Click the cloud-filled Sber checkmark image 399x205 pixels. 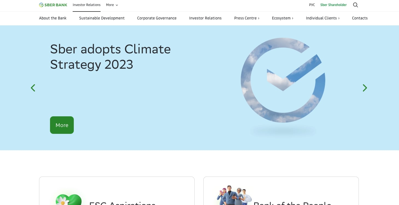coord(283,80)
